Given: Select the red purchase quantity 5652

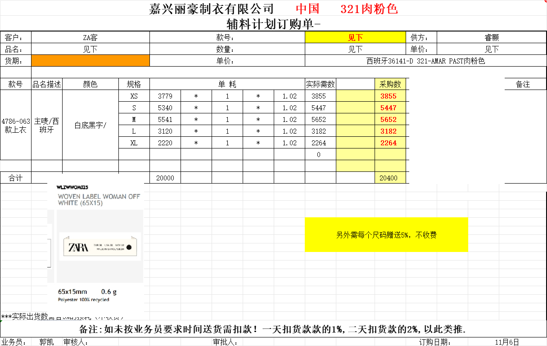Looking at the screenshot, I should point(388,120).
